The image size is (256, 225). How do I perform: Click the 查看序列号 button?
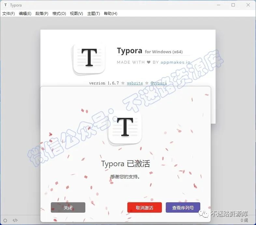coord(183,207)
